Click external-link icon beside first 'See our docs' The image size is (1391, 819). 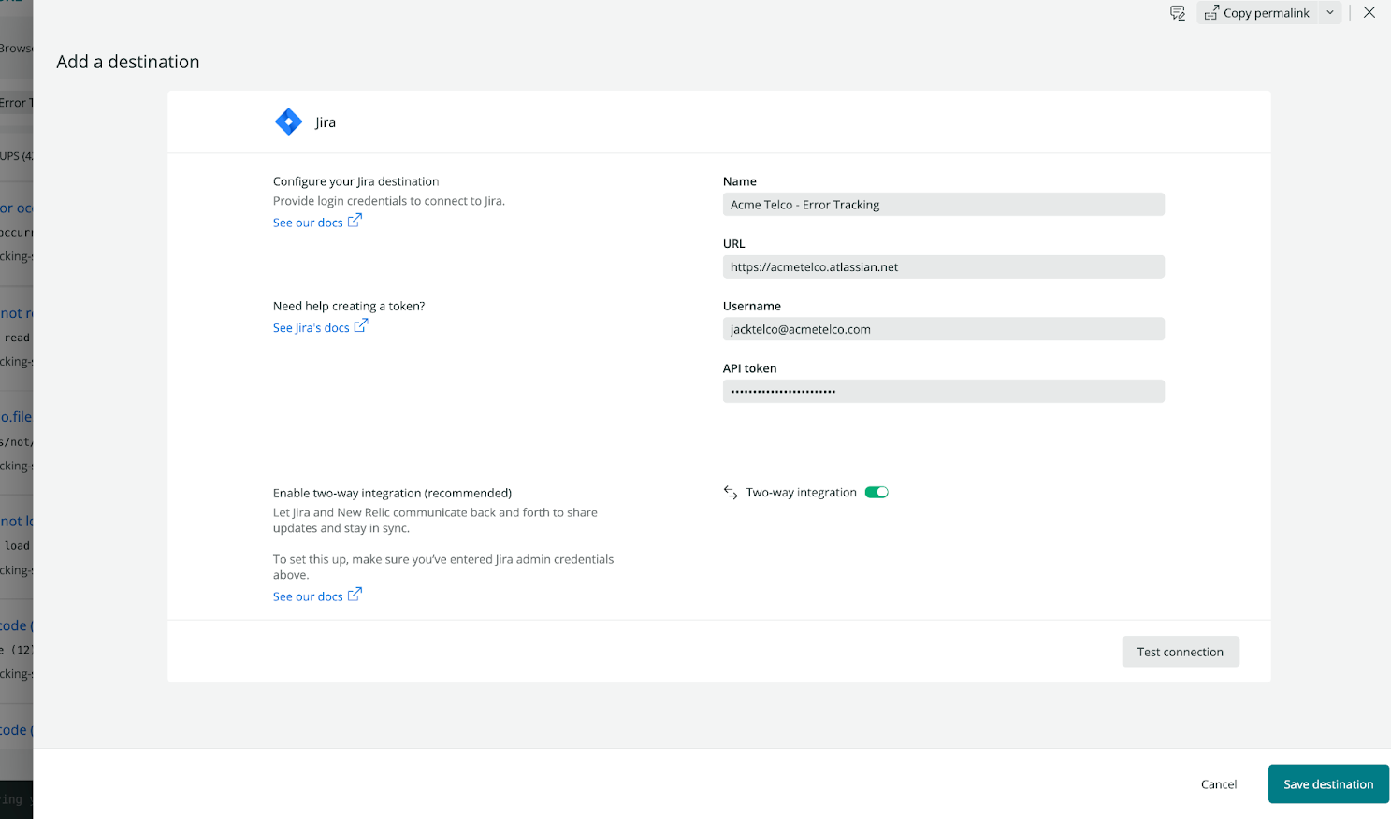(x=355, y=222)
